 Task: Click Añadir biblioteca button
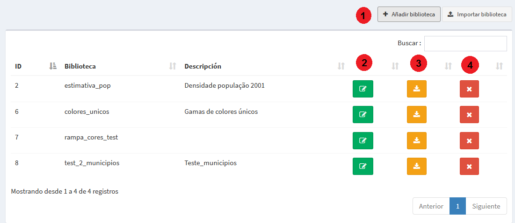(409, 14)
